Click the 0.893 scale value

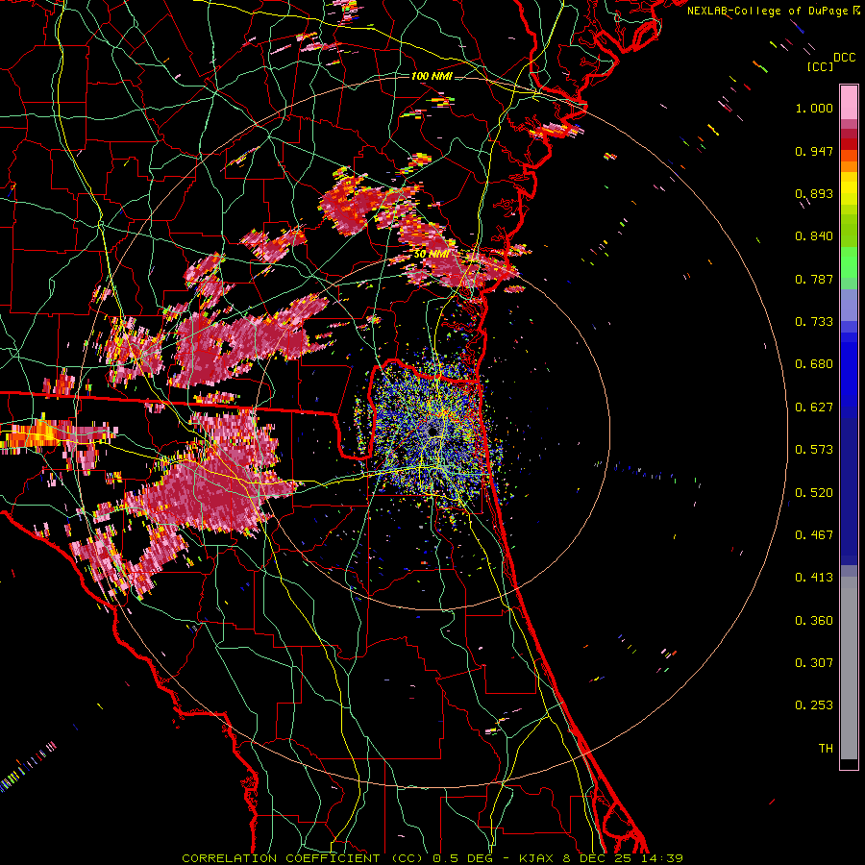pos(814,193)
